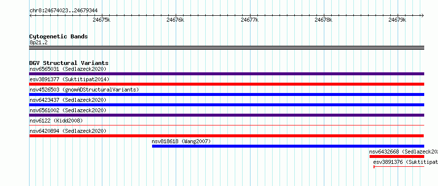The height and width of the screenshot is (186, 438).
Task: Click the 8p21.2 band label
Action: coord(38,43)
